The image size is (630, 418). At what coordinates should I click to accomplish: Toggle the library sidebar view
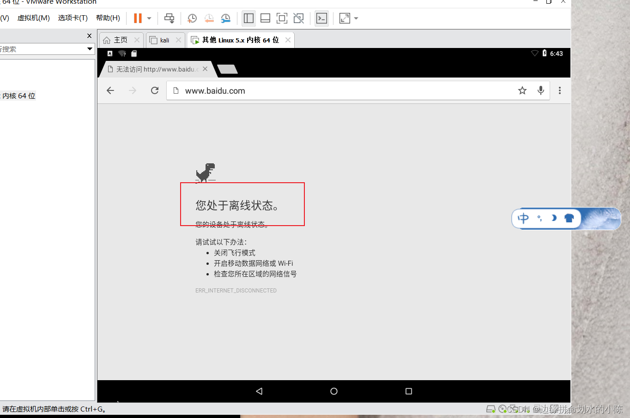pyautogui.click(x=248, y=18)
